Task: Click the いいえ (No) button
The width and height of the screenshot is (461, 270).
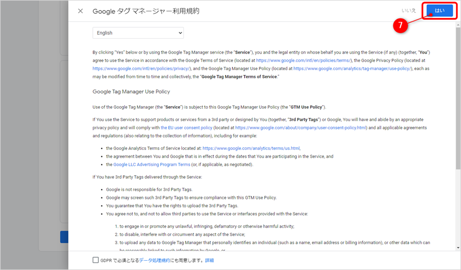Action: tap(408, 11)
